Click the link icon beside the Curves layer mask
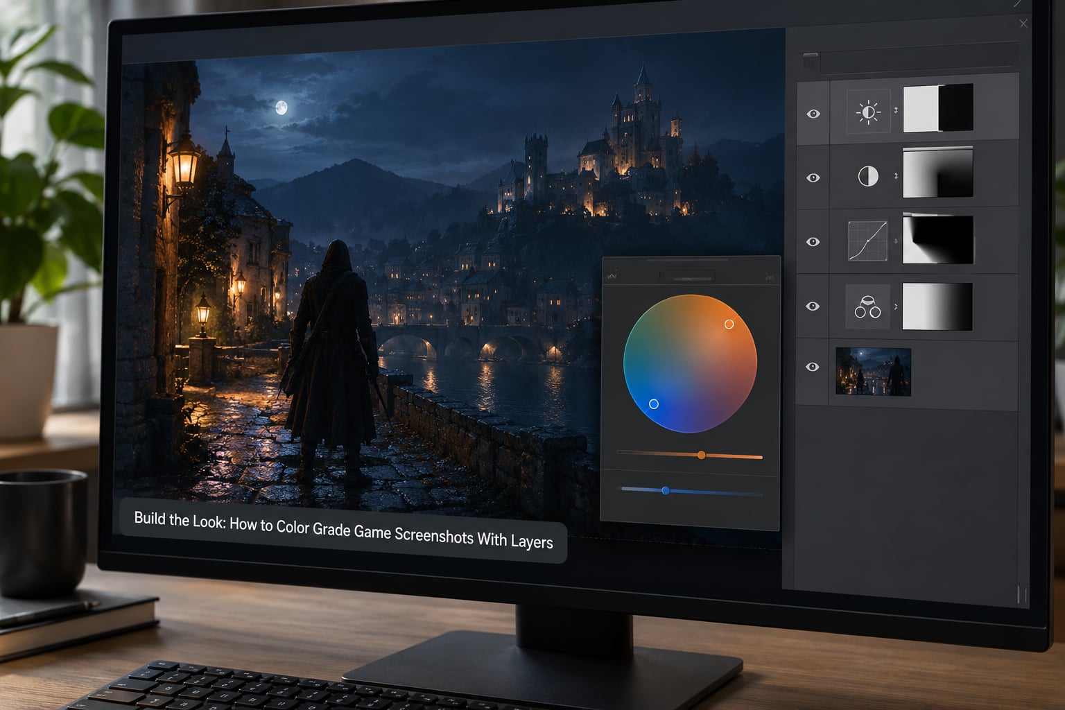 point(896,241)
